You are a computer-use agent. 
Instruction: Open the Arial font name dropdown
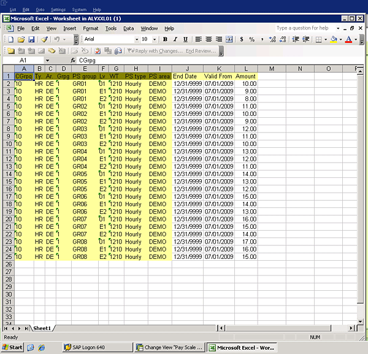(136, 39)
